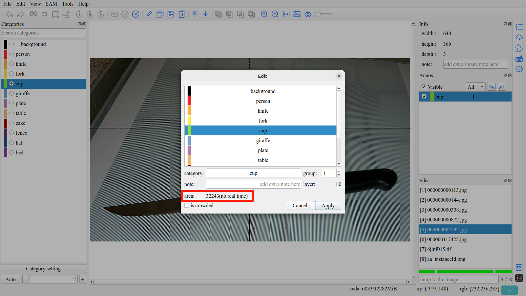Select the plate category radio button
The height and width of the screenshot is (296, 526).
coord(11,103)
